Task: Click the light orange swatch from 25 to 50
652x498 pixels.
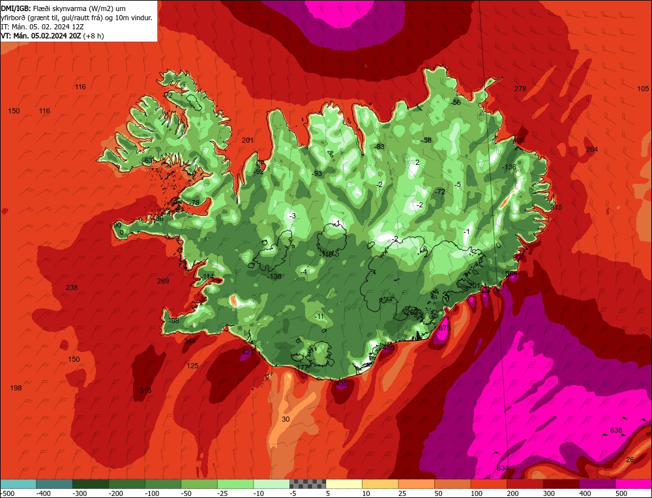Action: [x=416, y=484]
